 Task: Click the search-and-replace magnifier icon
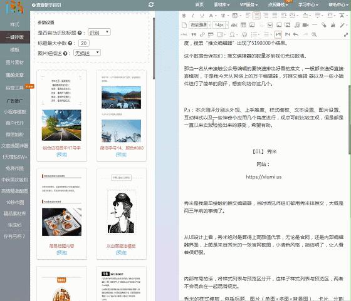314,34
